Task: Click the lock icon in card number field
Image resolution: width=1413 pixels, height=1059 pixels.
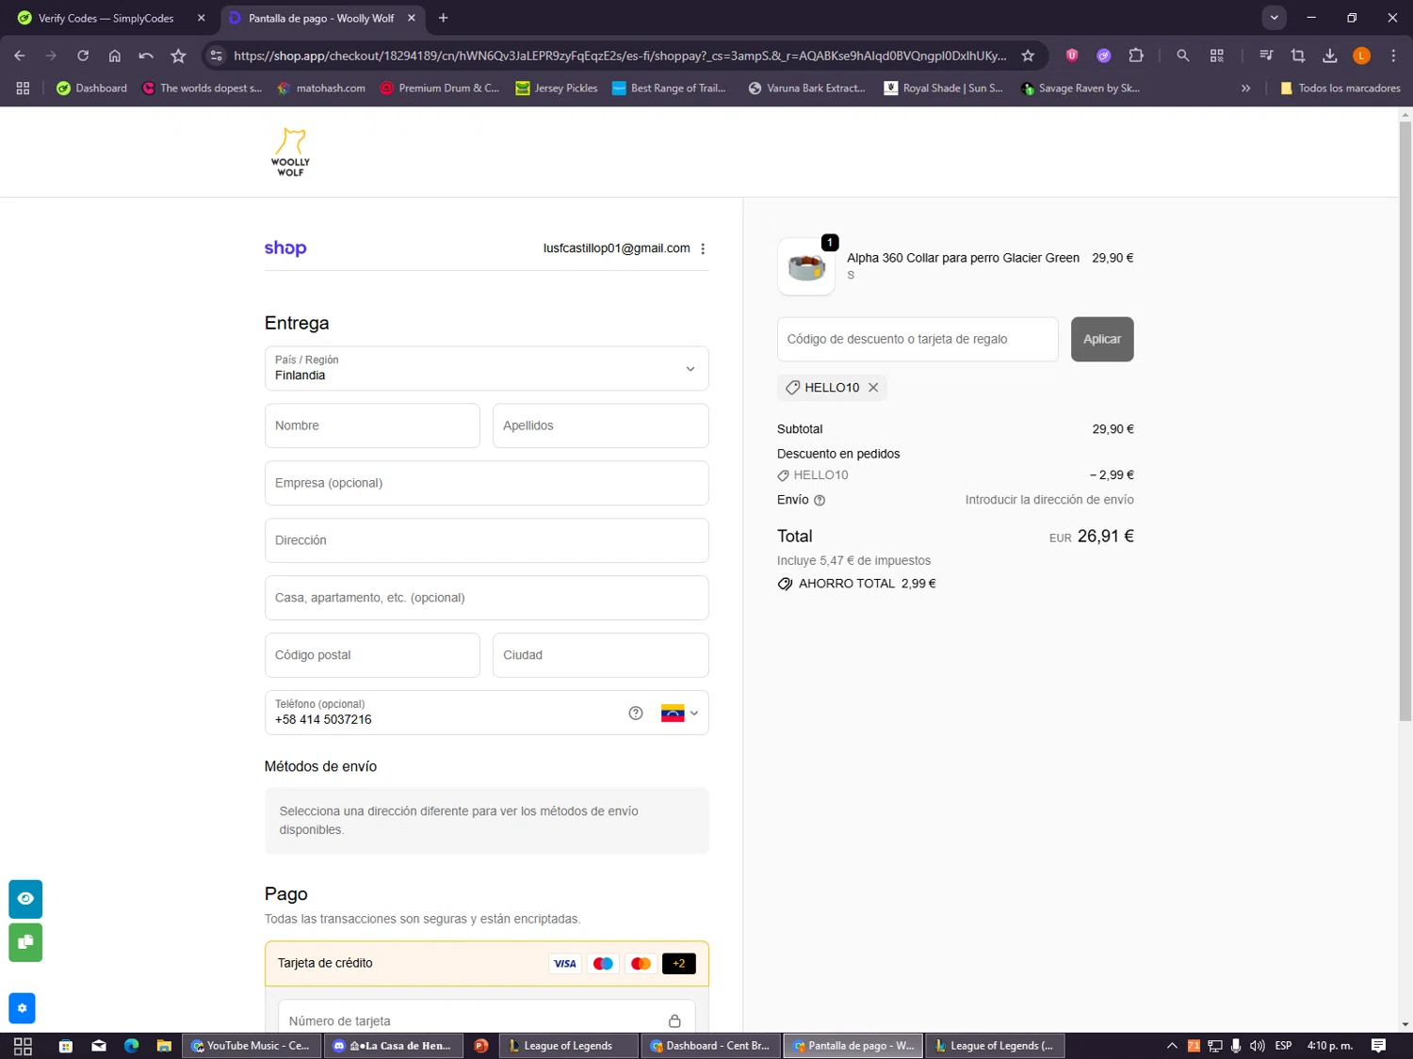Action: pos(674,1021)
